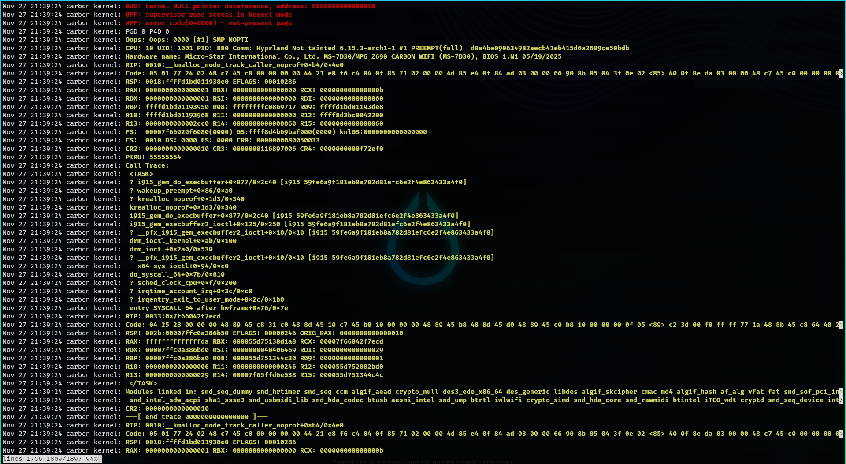Viewport: 846px width, 464px height.
Task: Click the "RBP: ffffd1bd01193950" register value
Action: point(167,107)
